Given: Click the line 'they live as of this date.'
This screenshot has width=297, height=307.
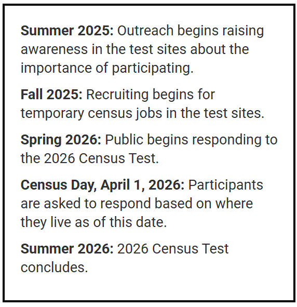Looking at the screenshot, I should [93, 222].
